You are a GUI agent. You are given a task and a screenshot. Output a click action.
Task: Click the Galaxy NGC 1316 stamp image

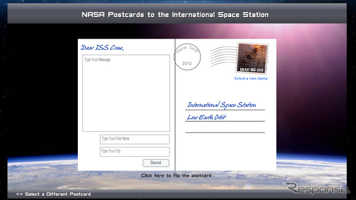pyautogui.click(x=252, y=58)
